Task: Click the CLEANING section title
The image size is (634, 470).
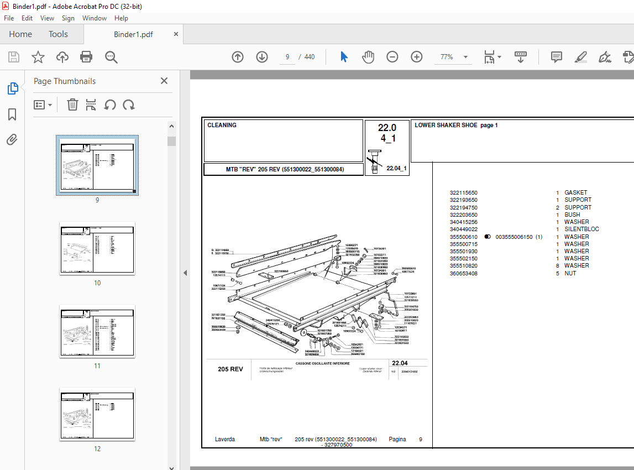Action: 222,126
